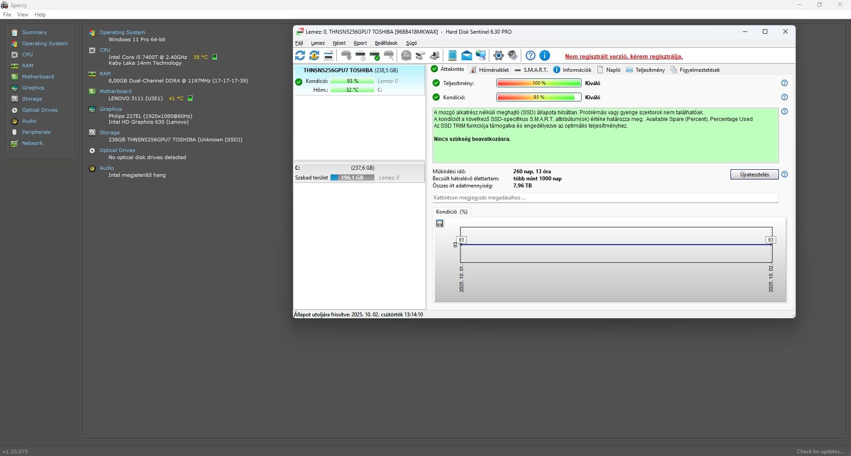Open configuration via the gear icon
851x456 pixels.
[x=499, y=55]
